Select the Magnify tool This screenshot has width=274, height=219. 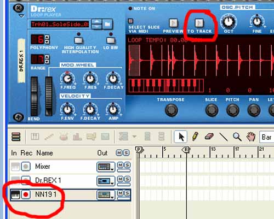click(237, 137)
